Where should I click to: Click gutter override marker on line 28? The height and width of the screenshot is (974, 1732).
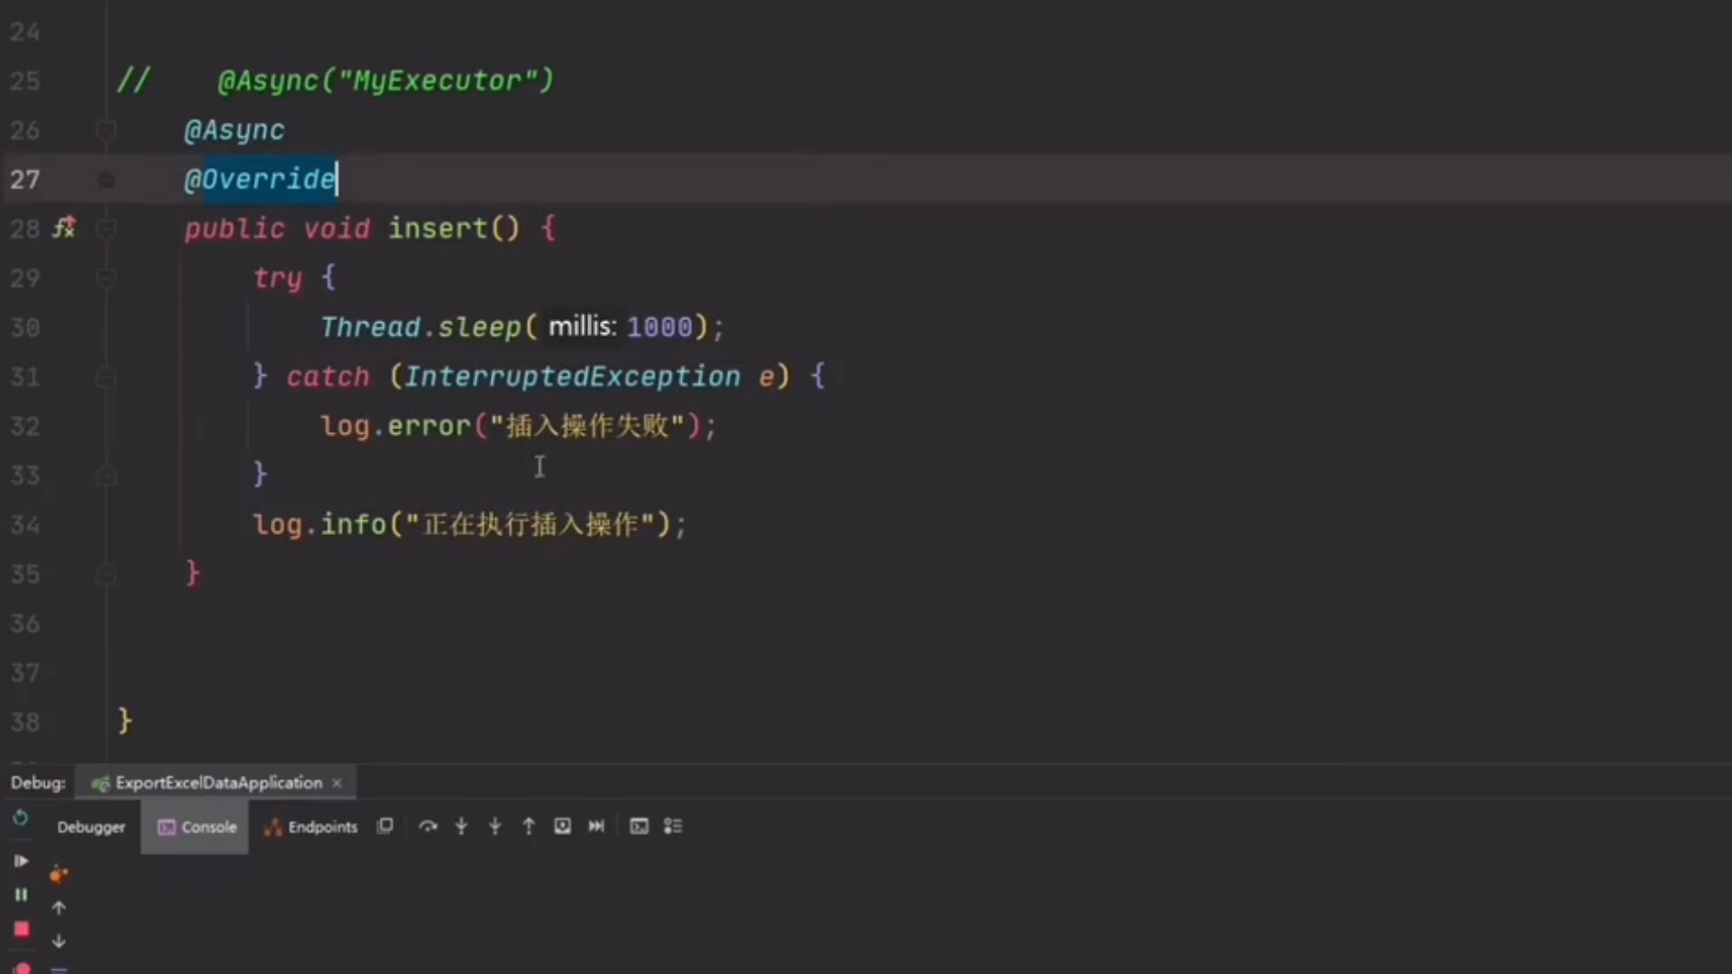pyautogui.click(x=64, y=228)
